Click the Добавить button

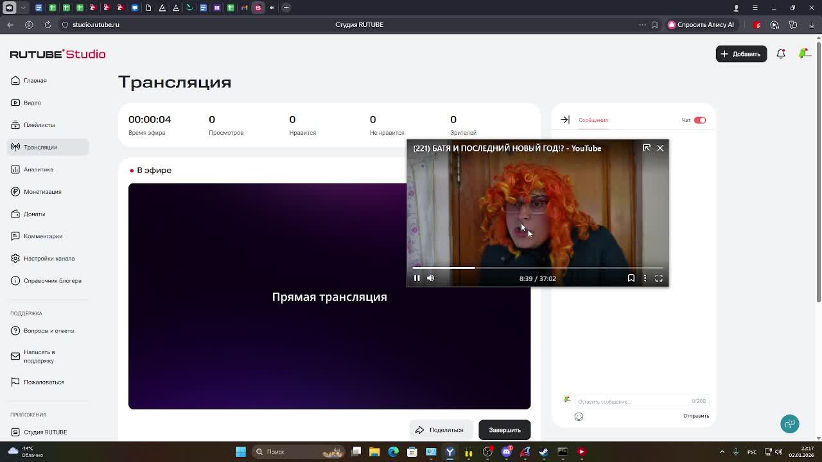pyautogui.click(x=741, y=54)
